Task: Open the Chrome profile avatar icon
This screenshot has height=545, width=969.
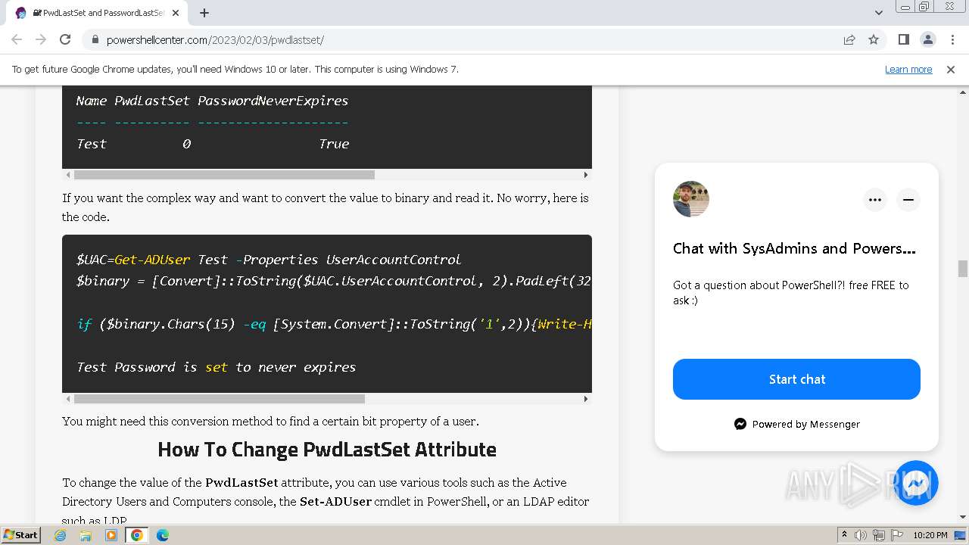Action: 927,39
